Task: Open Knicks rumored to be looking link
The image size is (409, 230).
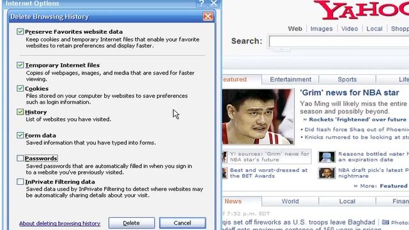Action: tap(357, 137)
